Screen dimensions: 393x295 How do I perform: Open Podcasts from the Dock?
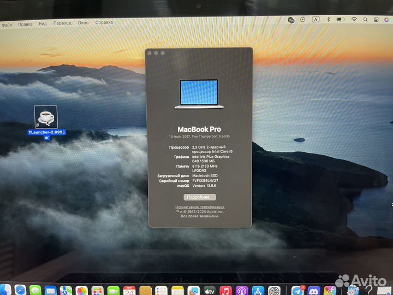[x=242, y=291]
